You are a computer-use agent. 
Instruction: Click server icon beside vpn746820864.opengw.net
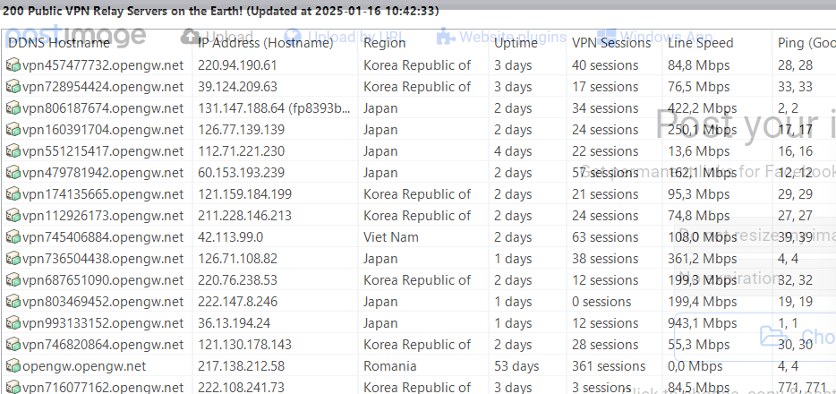click(x=13, y=345)
